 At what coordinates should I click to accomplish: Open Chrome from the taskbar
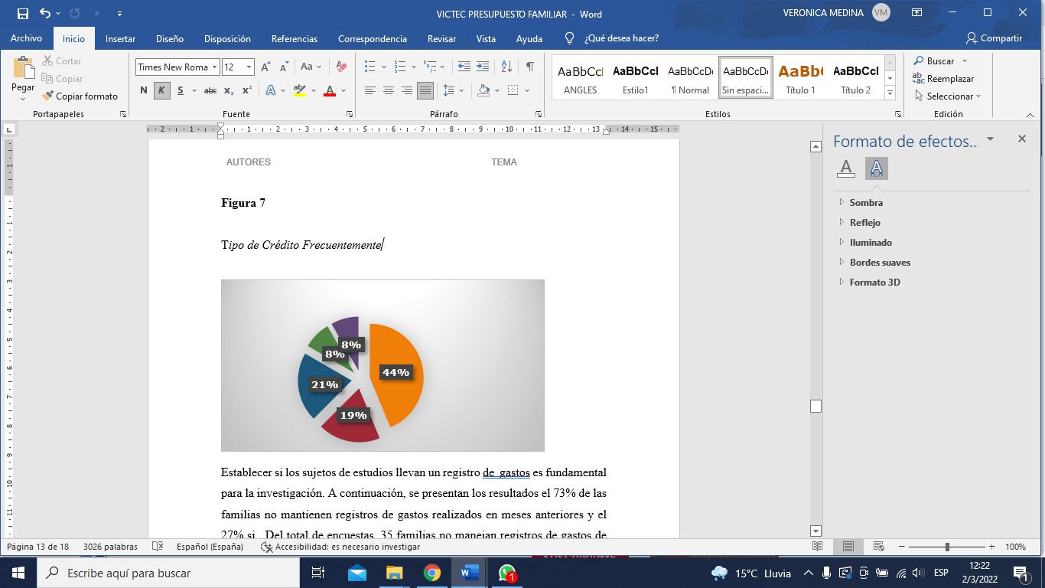tap(432, 573)
